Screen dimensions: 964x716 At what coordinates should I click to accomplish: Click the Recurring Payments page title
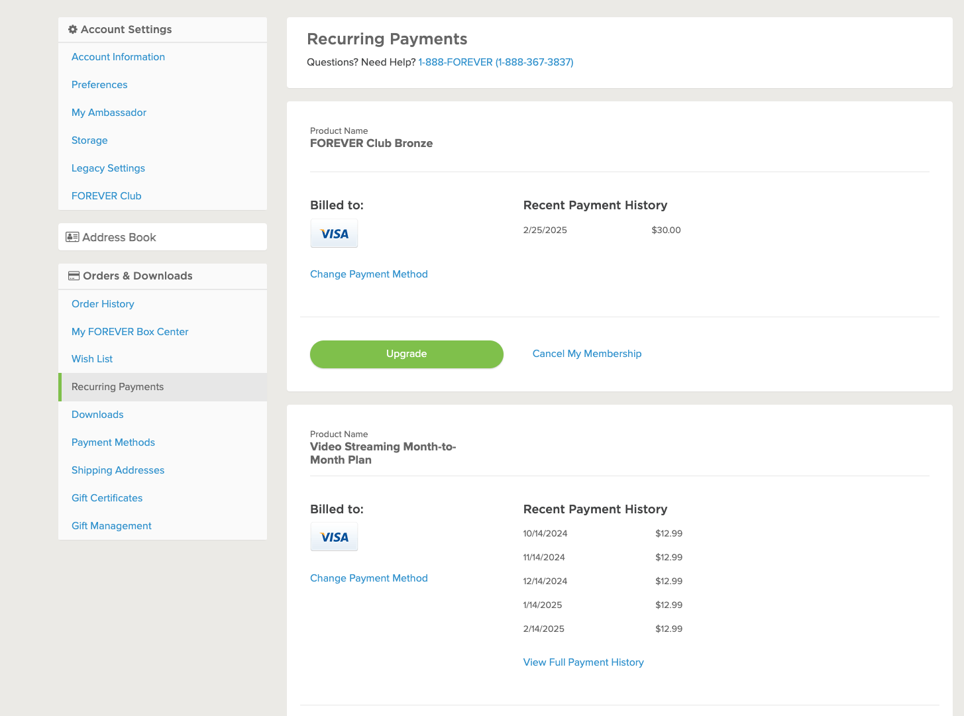click(x=387, y=39)
